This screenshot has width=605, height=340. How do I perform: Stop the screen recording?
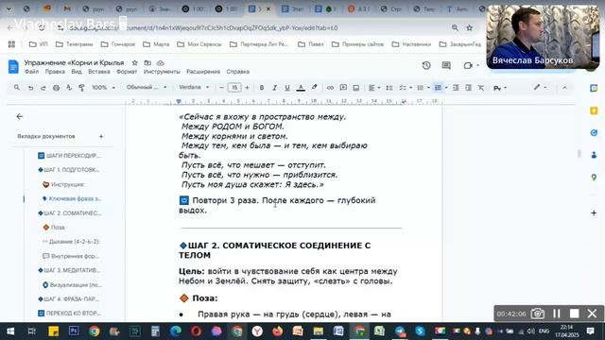click(x=575, y=314)
